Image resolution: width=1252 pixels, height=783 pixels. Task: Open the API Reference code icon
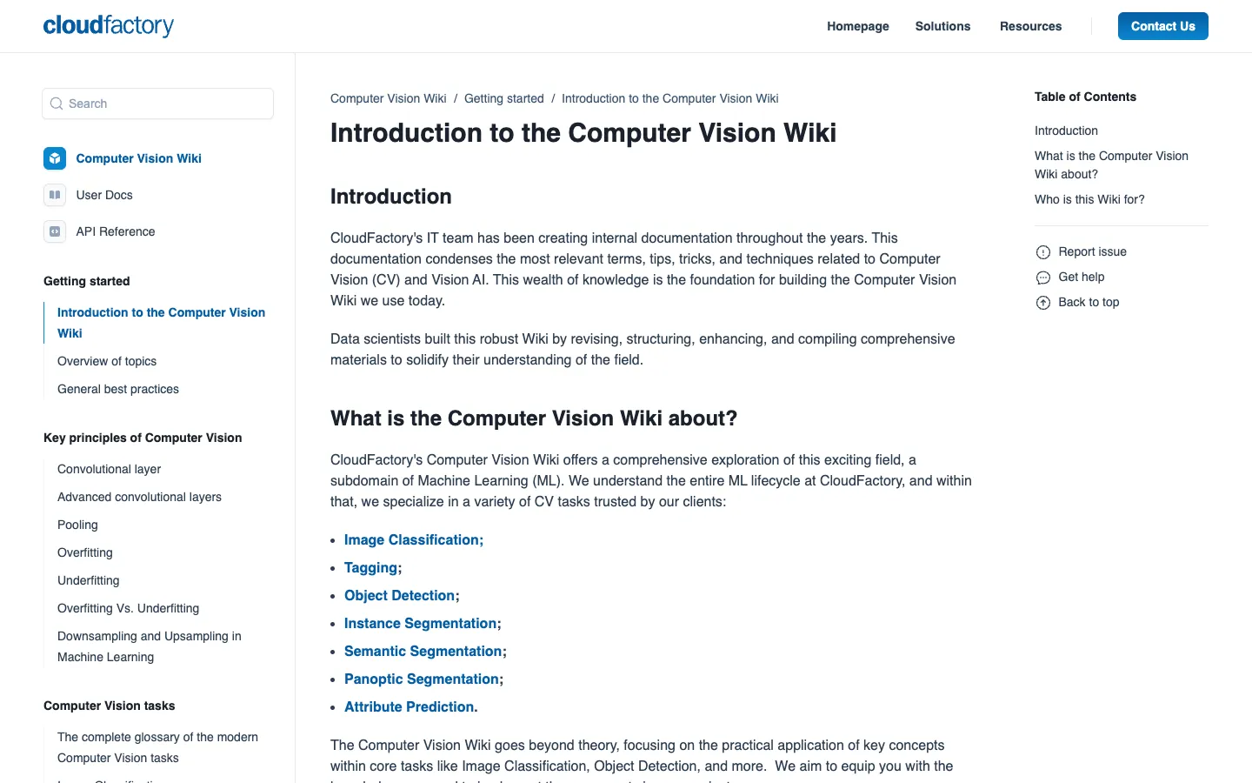[55, 231]
